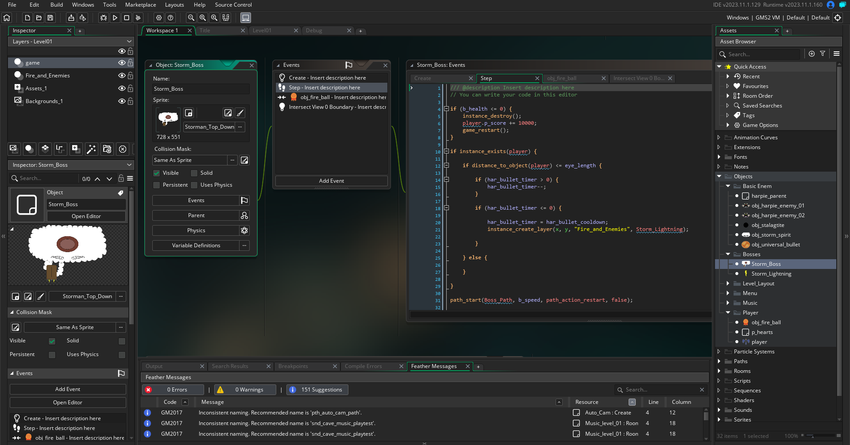Click the Variable Definitions button
850x445 pixels.
pyautogui.click(x=196, y=246)
